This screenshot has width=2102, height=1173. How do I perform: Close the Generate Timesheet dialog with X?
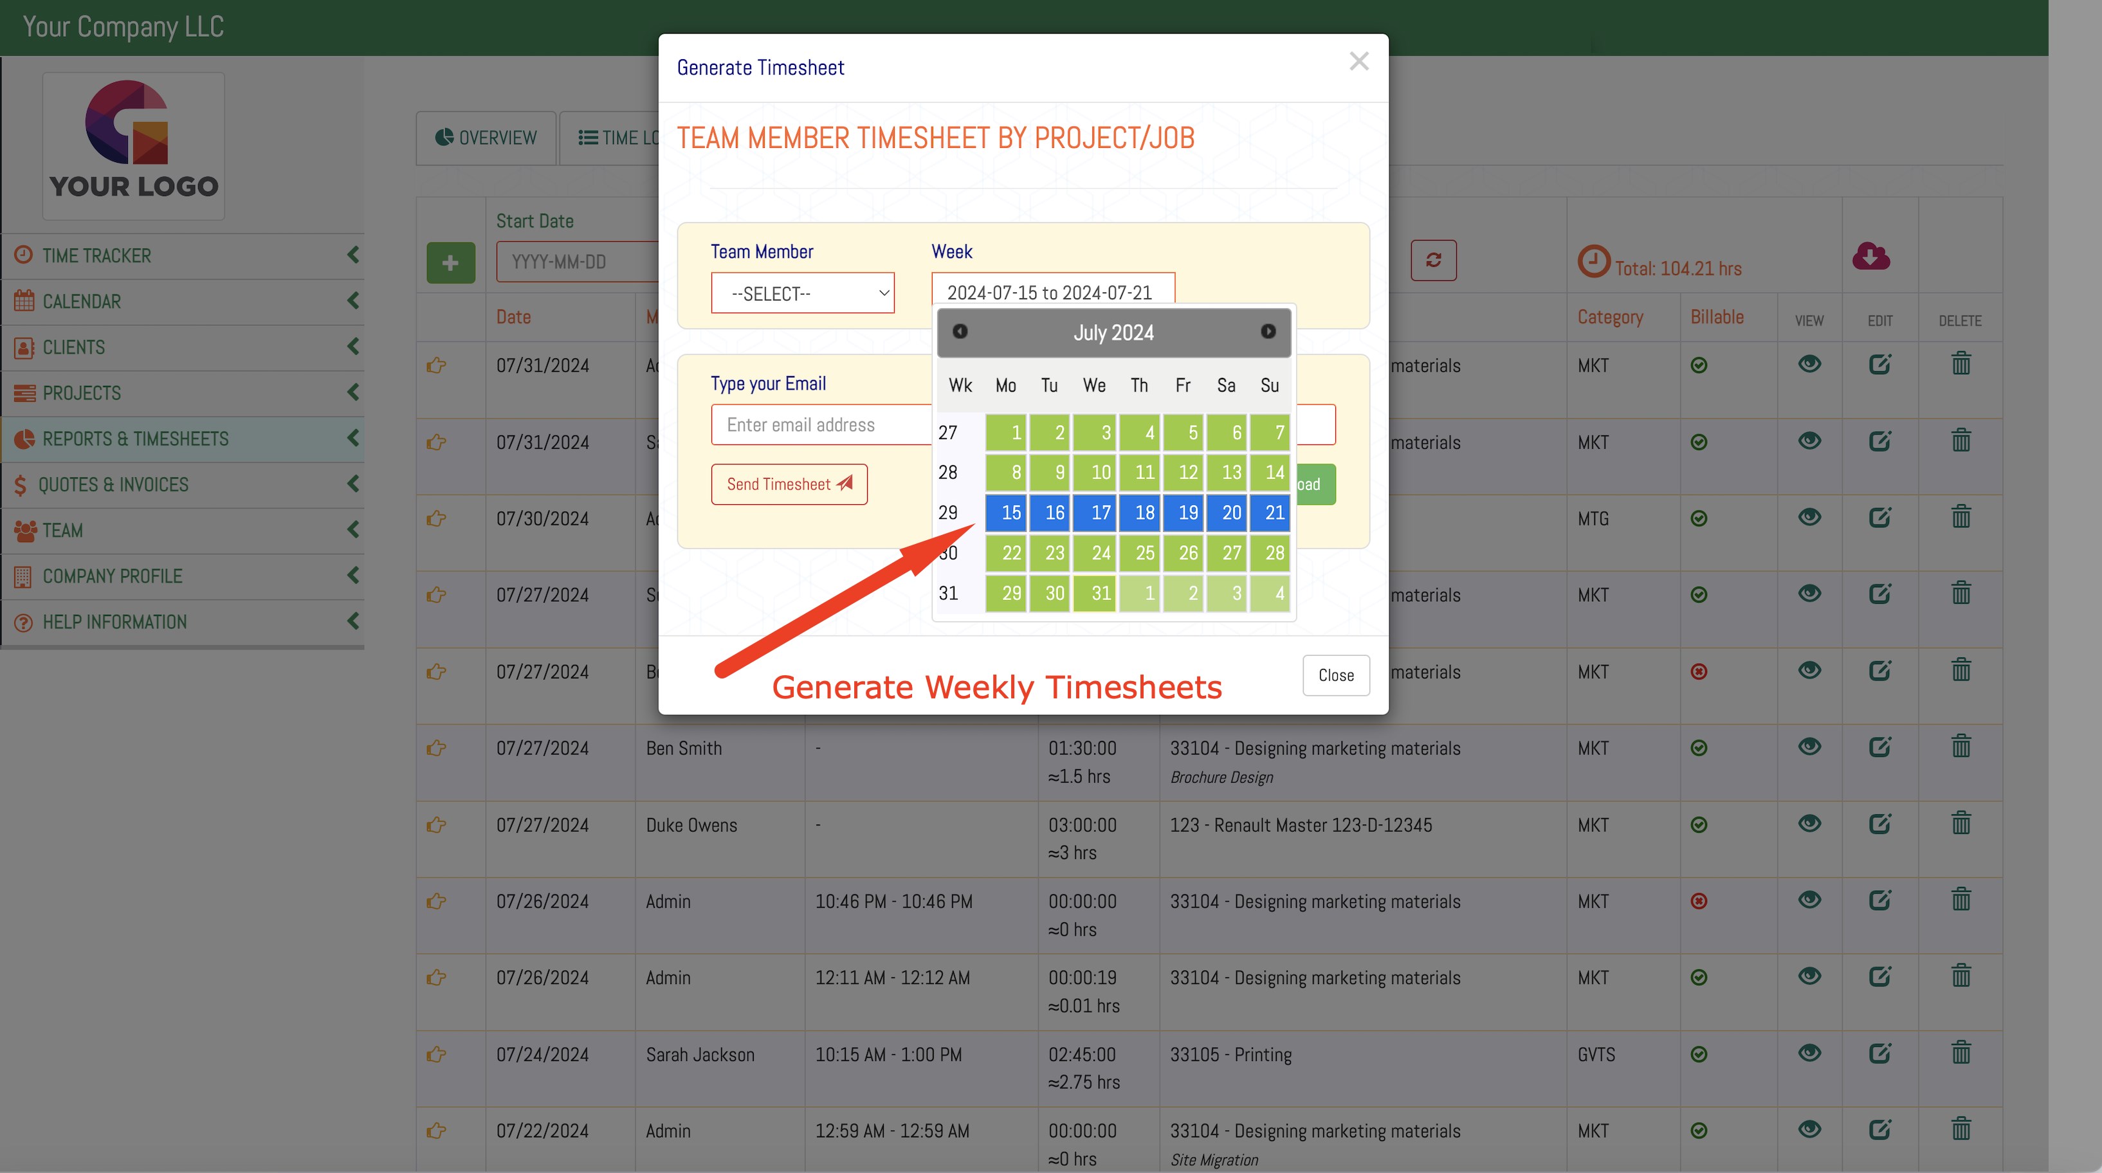click(x=1358, y=61)
